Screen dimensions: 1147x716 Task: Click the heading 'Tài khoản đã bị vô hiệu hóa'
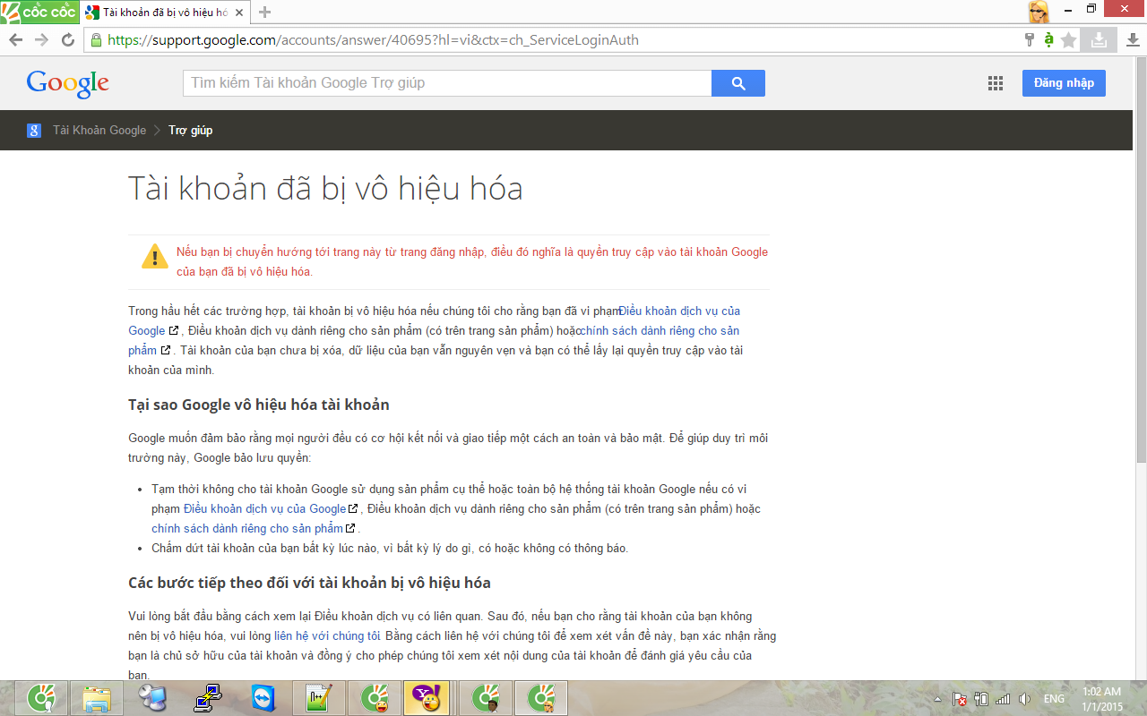[x=325, y=189]
